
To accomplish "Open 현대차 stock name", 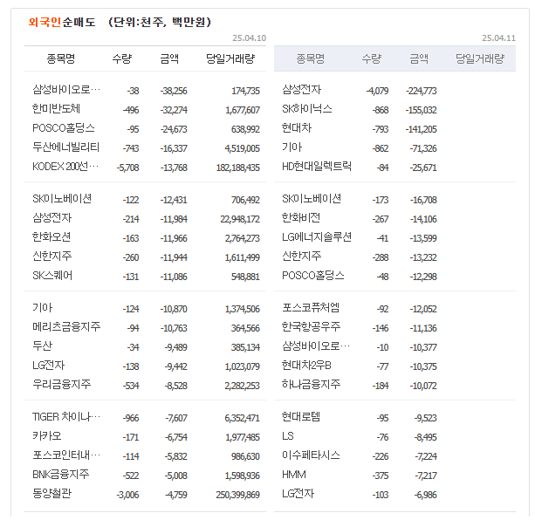I will click(x=297, y=128).
